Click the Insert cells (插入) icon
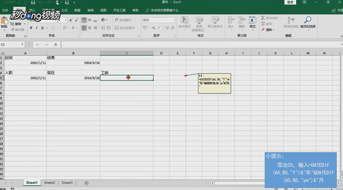The height and width of the screenshot is (190, 343). [231, 20]
